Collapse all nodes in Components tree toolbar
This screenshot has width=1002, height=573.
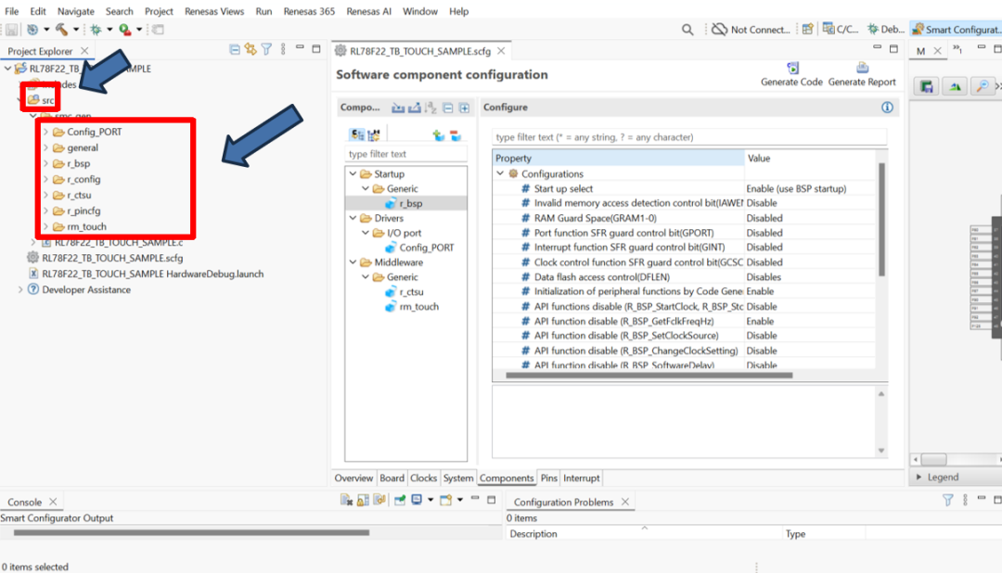click(447, 108)
